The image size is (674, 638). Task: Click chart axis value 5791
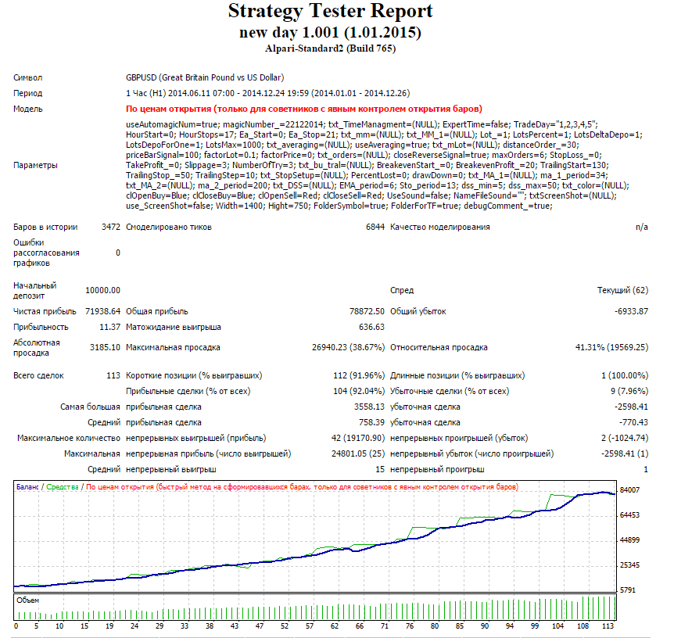628,590
